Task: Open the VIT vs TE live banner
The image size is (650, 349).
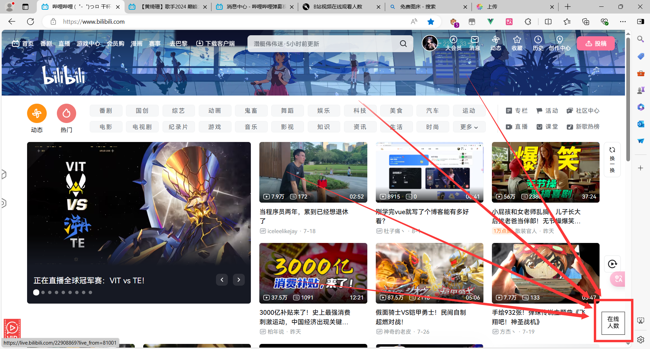Action: pos(139,223)
